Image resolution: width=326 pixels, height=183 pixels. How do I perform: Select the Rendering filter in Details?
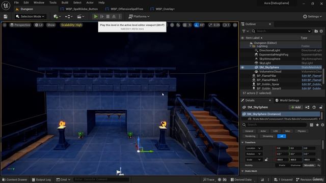[x=250, y=136]
